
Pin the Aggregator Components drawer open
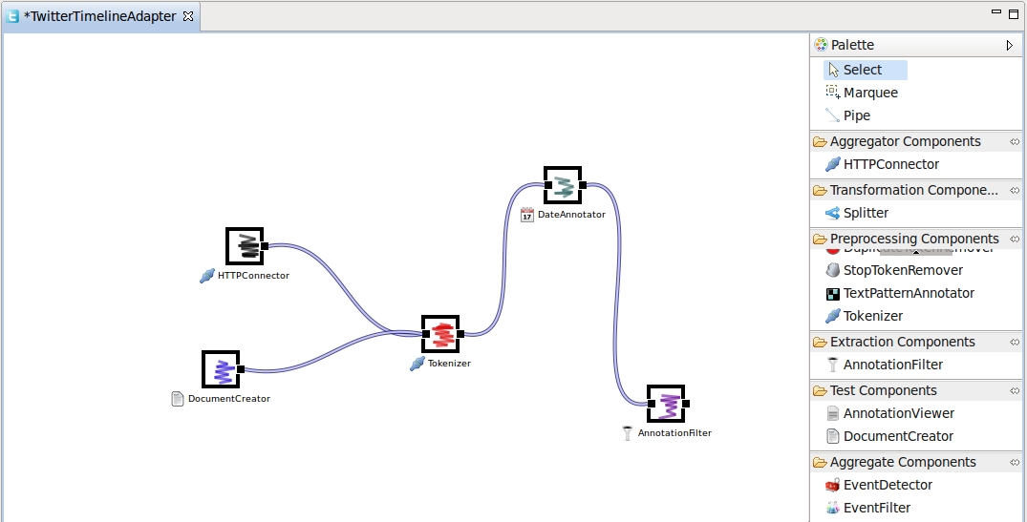(1015, 142)
